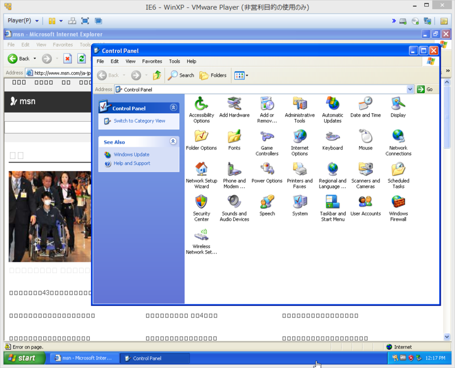
Task: Open Printers and Faxes icon
Action: tap(300, 175)
